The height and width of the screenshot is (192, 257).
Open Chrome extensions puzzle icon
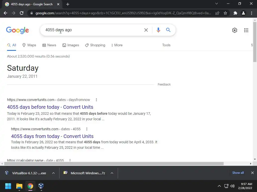pos(235,13)
